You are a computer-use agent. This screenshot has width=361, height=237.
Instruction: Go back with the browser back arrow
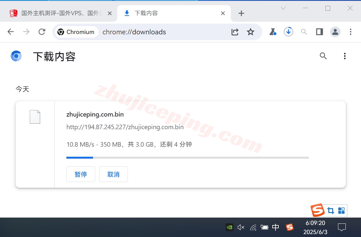(x=11, y=32)
